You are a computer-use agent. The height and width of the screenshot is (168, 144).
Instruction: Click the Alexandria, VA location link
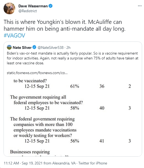click(64, 163)
